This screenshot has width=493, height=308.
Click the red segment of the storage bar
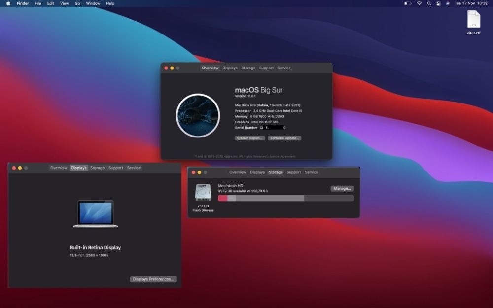(x=223, y=198)
